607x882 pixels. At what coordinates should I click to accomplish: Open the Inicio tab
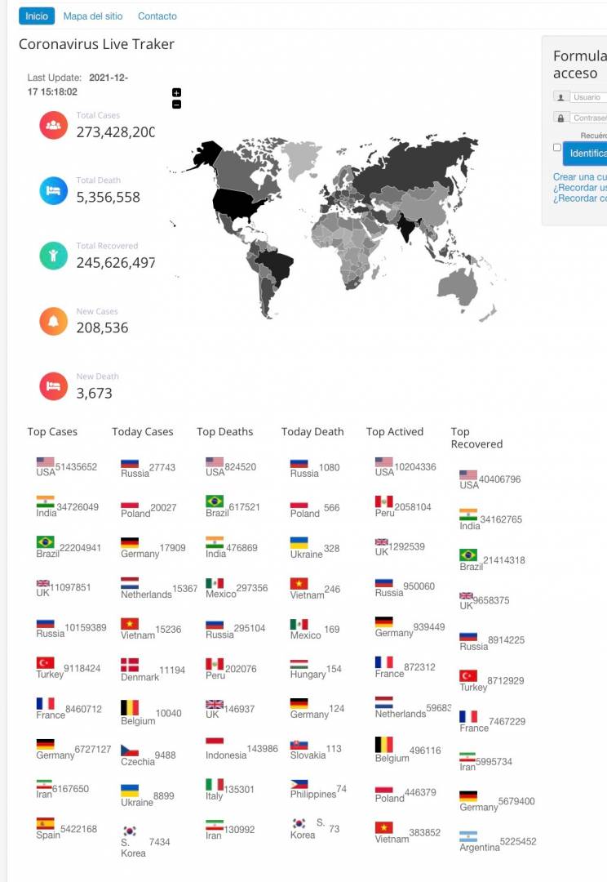coord(37,16)
